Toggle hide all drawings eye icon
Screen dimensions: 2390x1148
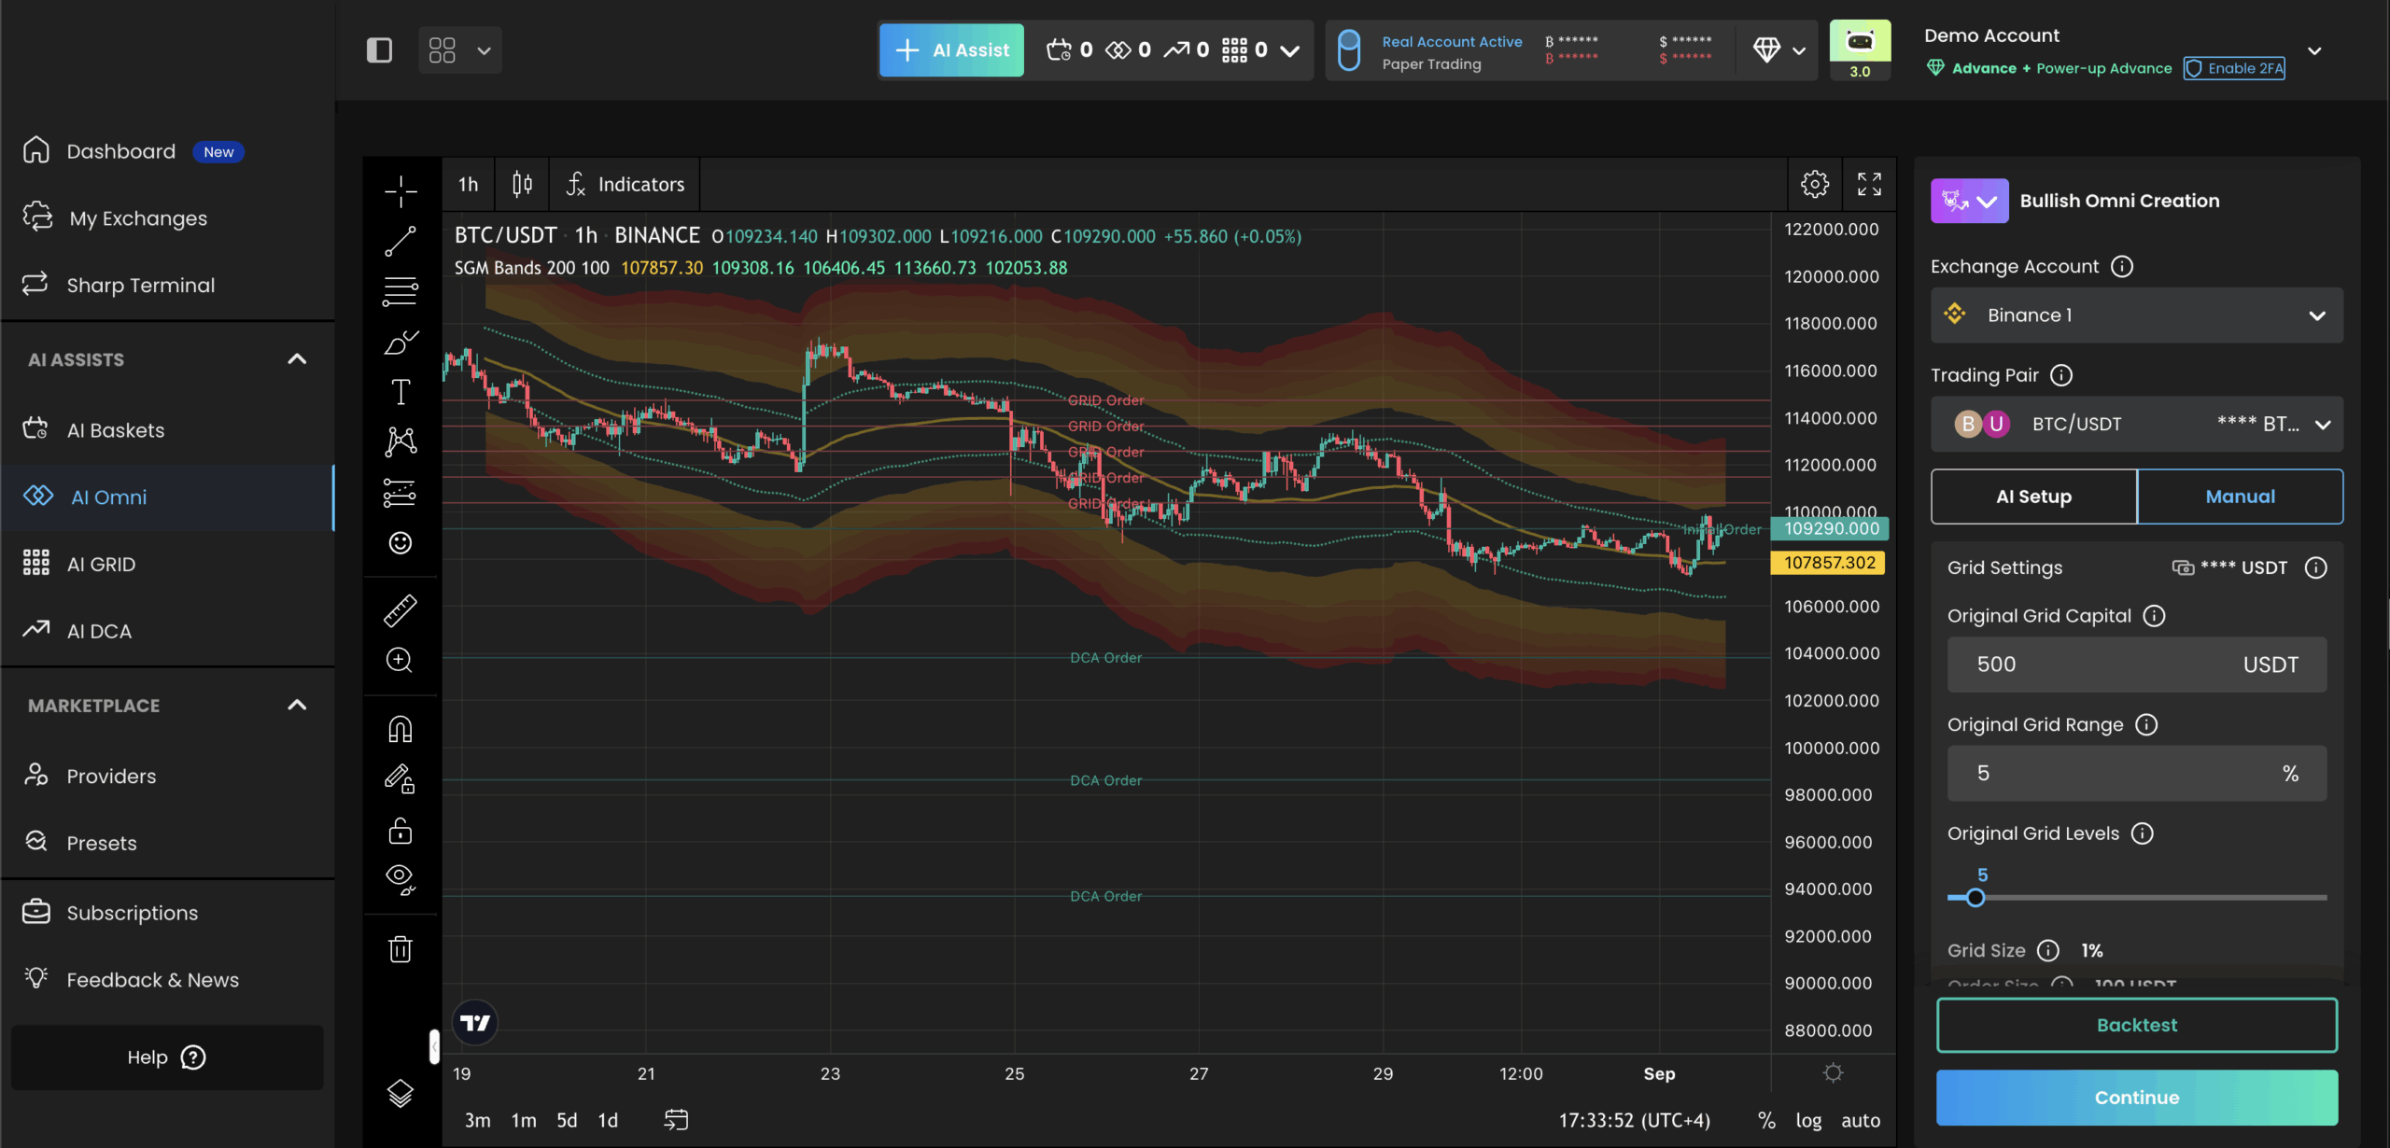tap(401, 878)
